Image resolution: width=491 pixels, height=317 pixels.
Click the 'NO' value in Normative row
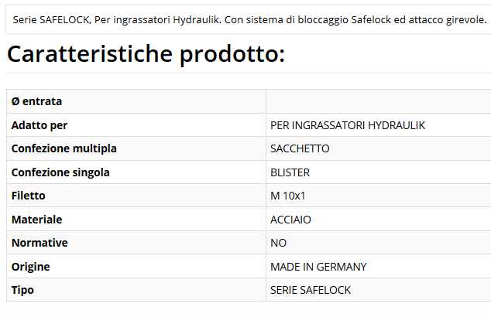(x=279, y=243)
